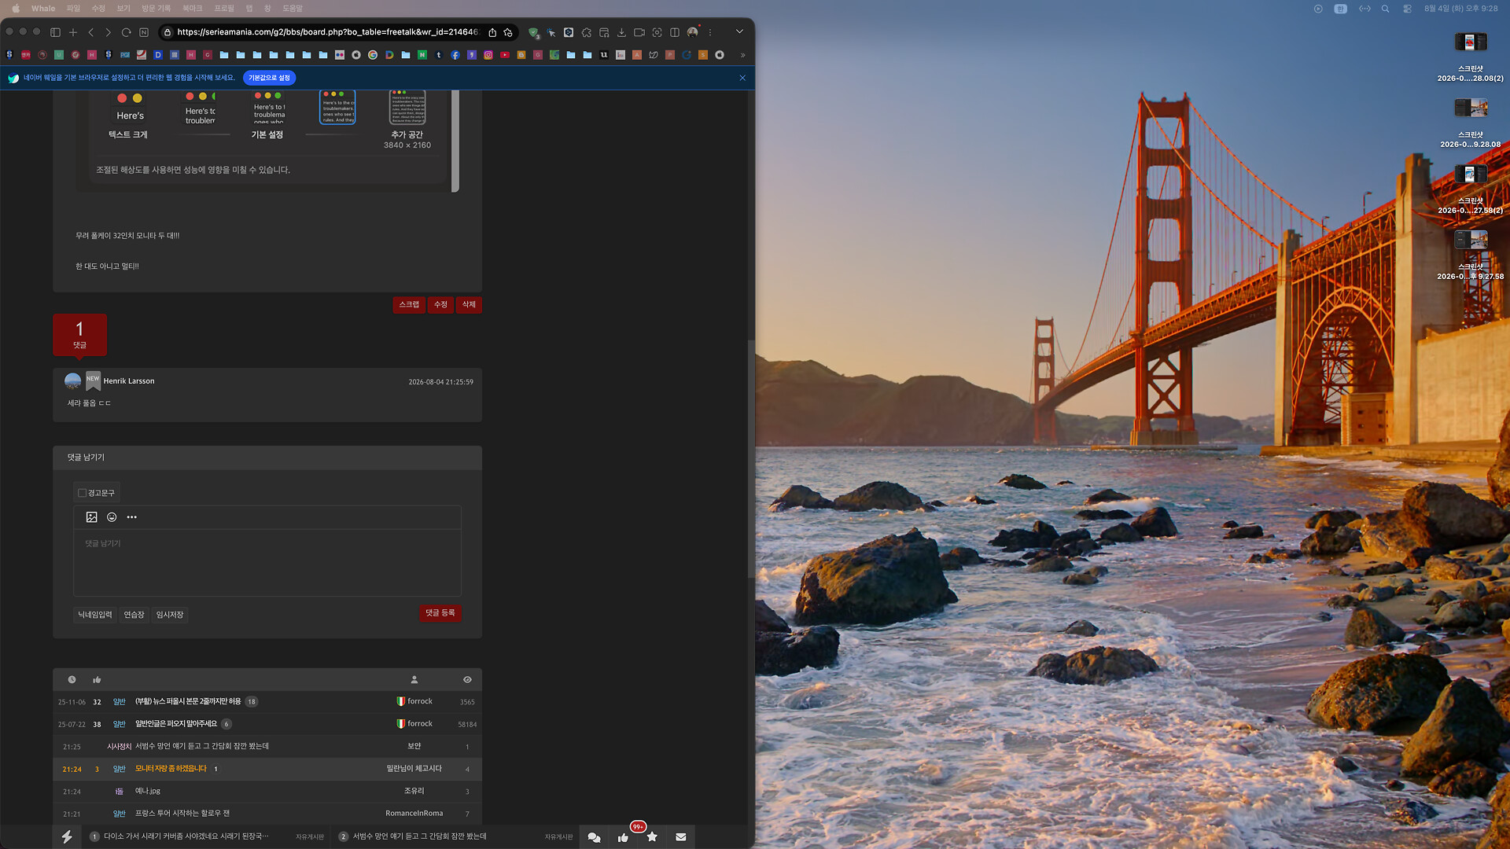The width and height of the screenshot is (1510, 849).
Task: Click the 기본값으로 설정 button
Action: tap(270, 78)
